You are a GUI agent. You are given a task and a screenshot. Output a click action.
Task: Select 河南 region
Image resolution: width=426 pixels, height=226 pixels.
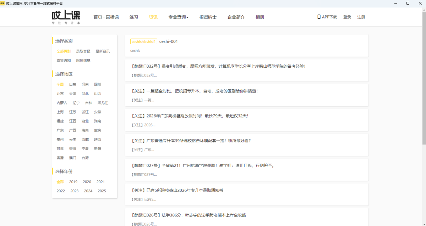85,85
